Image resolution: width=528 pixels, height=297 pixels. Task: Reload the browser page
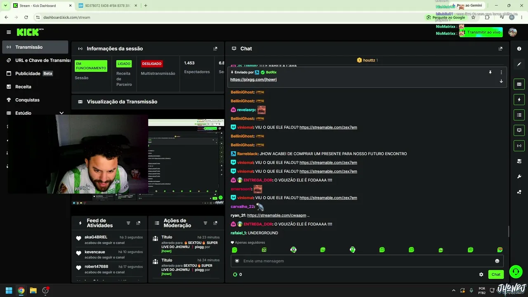point(26,17)
